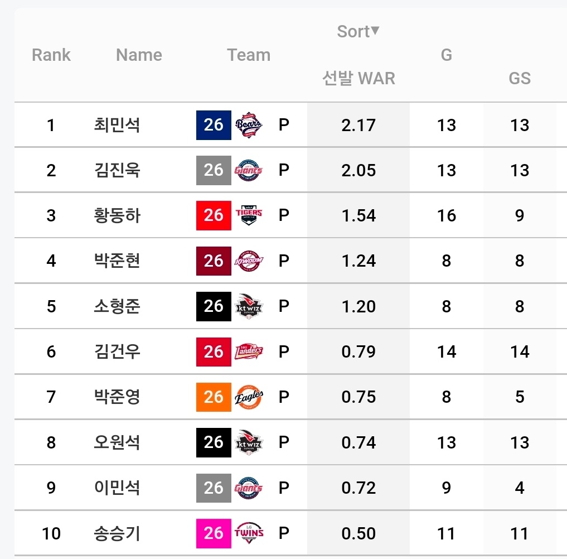Viewport: 567px width, 559px height.
Task: Click the Name column header
Action: (139, 55)
